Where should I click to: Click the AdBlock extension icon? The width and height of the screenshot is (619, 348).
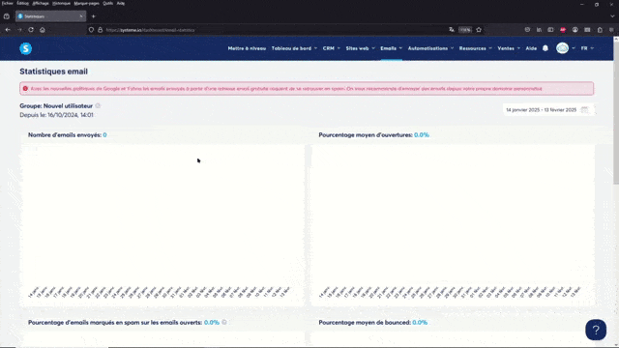click(563, 30)
